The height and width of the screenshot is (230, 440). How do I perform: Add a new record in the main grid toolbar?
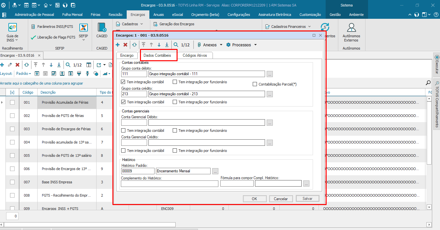pos(2,65)
